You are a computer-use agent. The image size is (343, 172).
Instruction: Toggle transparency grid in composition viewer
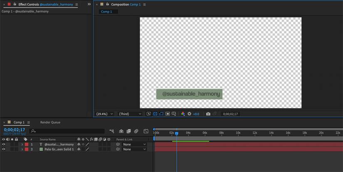coord(155,114)
